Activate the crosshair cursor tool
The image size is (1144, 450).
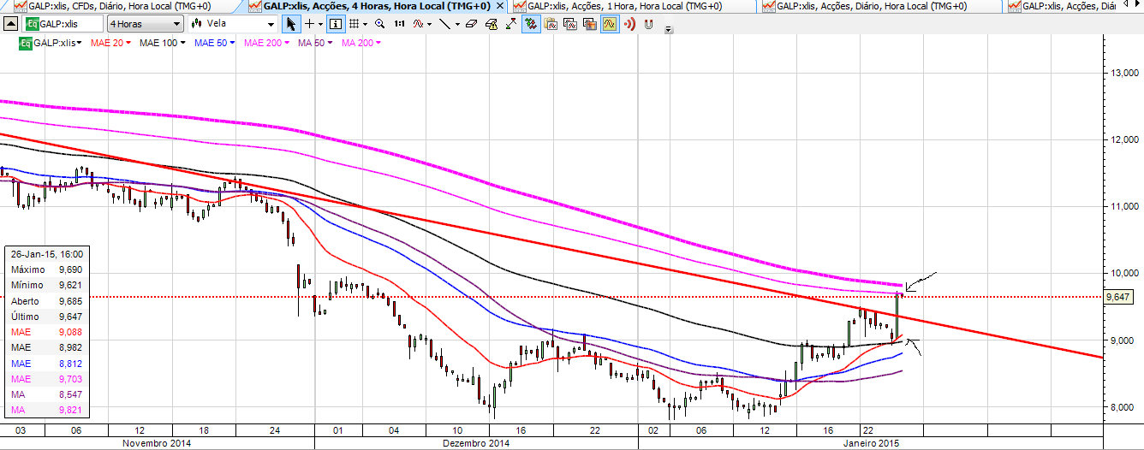click(310, 24)
